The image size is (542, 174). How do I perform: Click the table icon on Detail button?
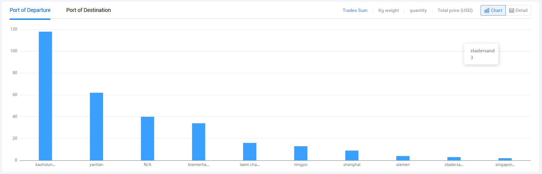(512, 10)
